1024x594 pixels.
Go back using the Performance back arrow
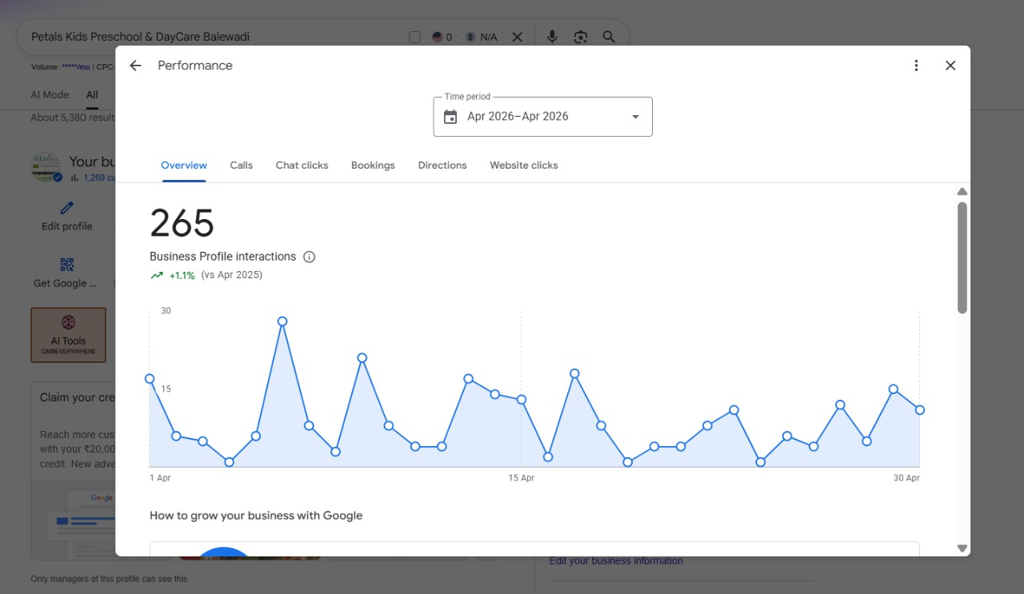click(135, 66)
